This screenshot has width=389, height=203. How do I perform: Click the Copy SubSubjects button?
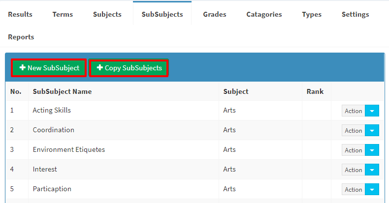[129, 68]
